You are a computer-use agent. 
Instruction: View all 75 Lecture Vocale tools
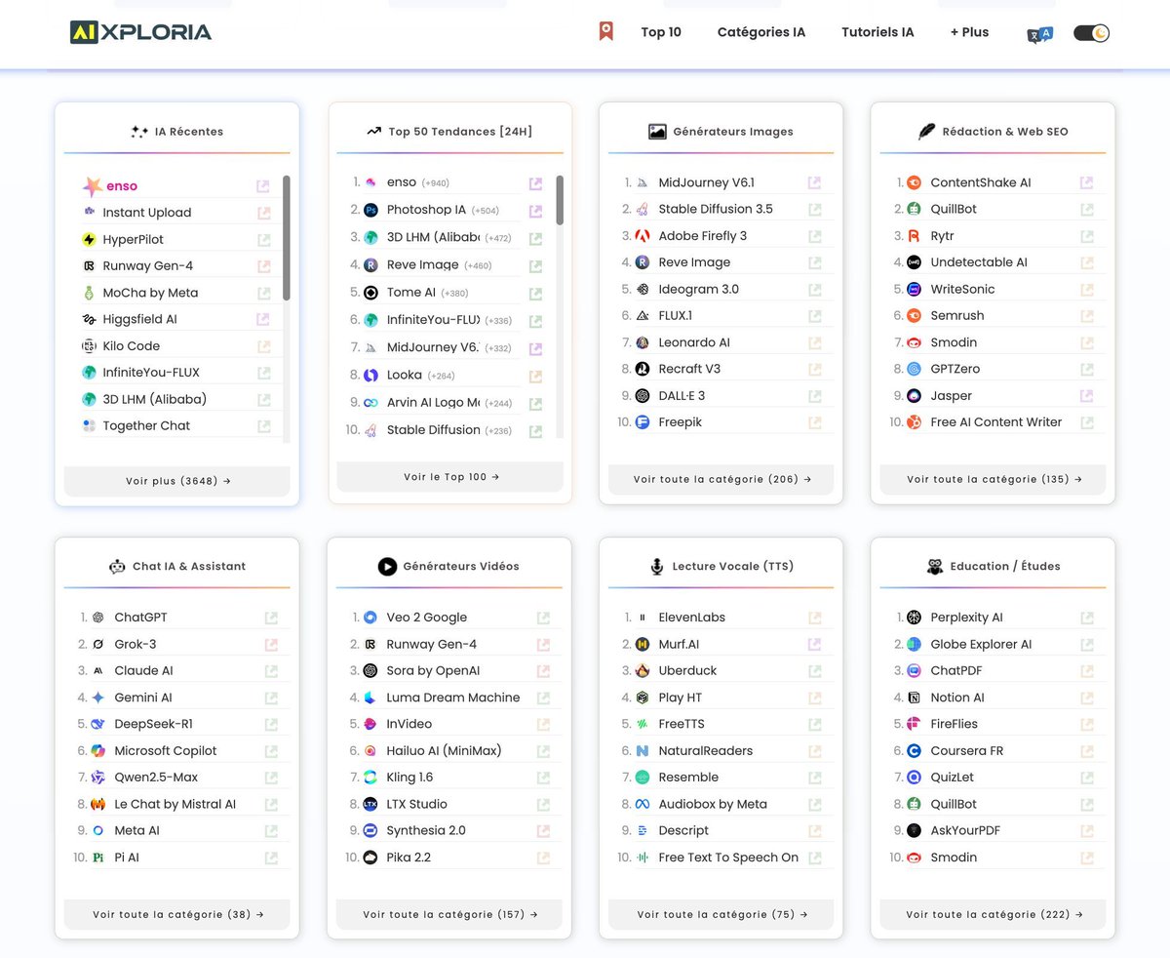[x=721, y=914]
